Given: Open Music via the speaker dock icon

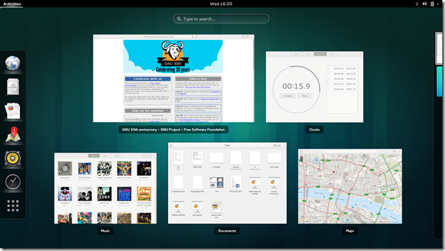Looking at the screenshot, I should [x=12, y=159].
